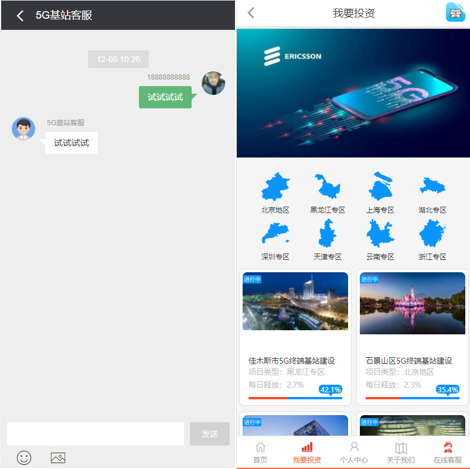The height and width of the screenshot is (469, 470).
Task: Click the 发送 send button
Action: [209, 434]
